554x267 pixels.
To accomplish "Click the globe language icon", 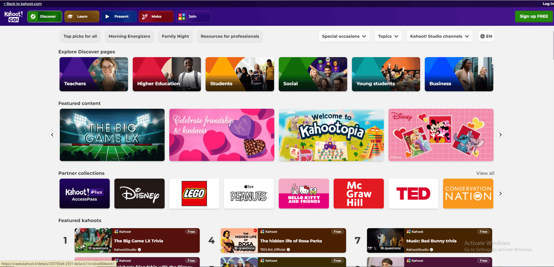I will coord(482,36).
